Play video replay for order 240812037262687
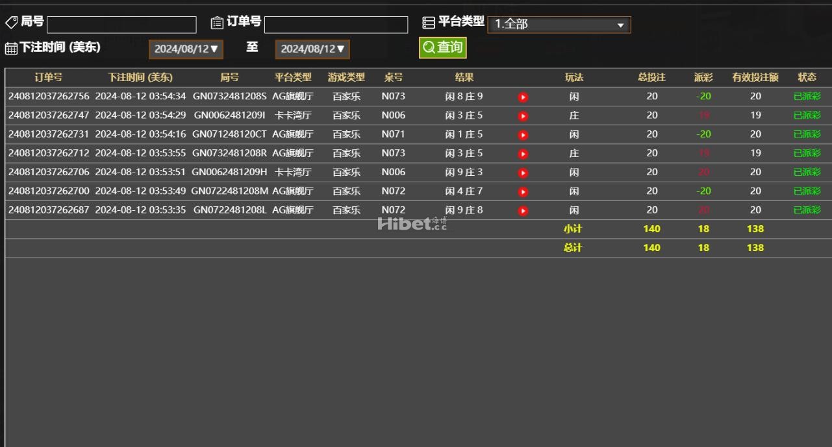Image resolution: width=832 pixels, height=447 pixels. [x=523, y=211]
